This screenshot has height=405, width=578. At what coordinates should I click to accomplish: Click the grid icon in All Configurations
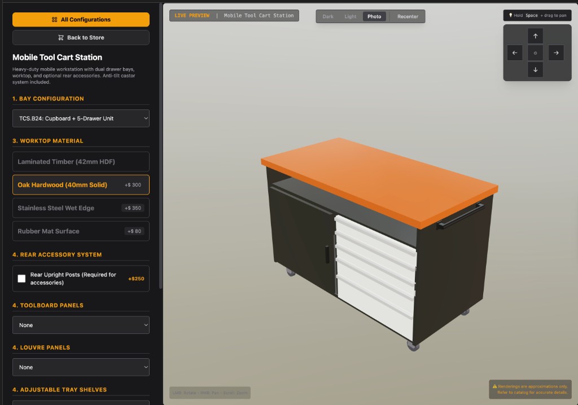tap(54, 20)
